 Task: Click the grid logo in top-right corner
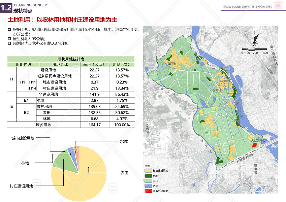[279, 6]
